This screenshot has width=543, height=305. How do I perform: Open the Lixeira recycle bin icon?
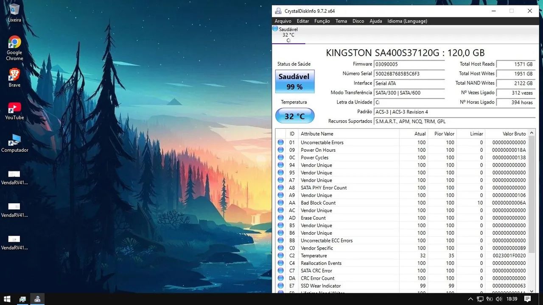pyautogui.click(x=14, y=10)
